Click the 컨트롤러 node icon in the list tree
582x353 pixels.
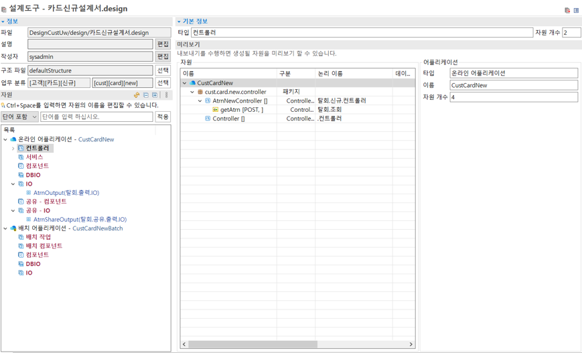(x=21, y=148)
